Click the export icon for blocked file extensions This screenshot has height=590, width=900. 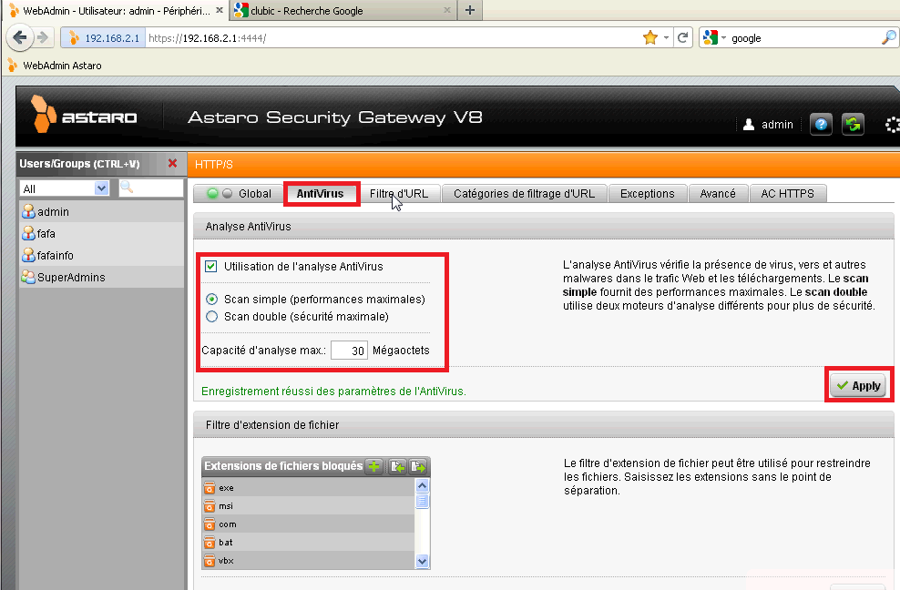click(x=418, y=466)
